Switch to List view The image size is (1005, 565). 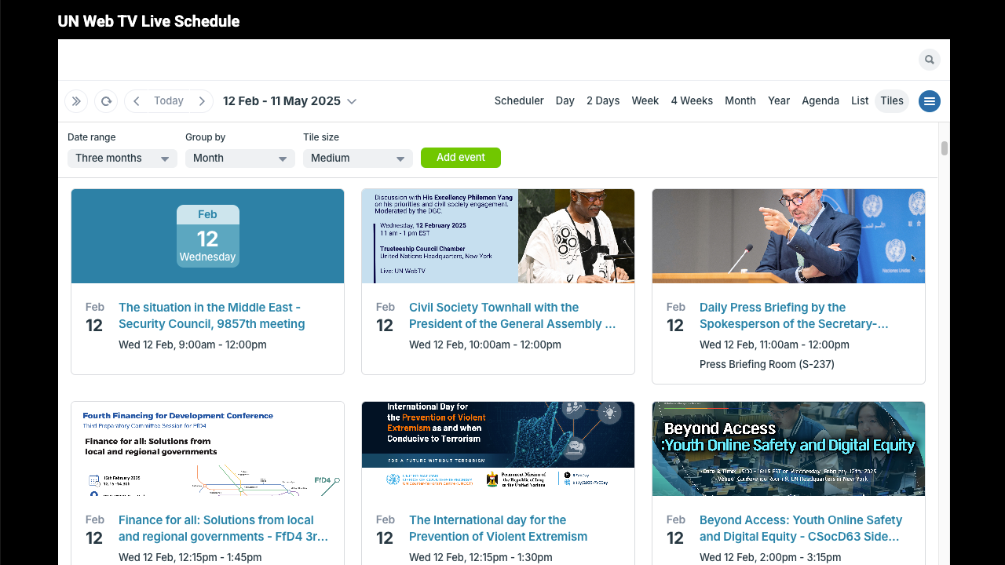(x=860, y=100)
